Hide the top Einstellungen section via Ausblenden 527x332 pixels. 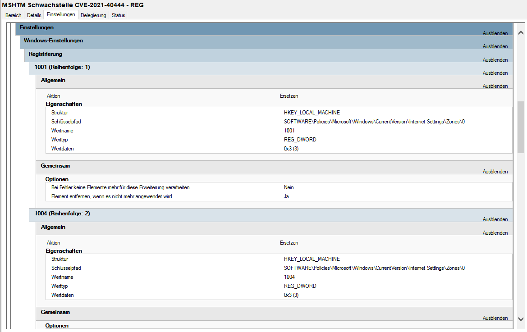495,33
